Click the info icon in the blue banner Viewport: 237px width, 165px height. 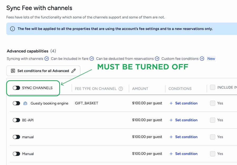12,29
